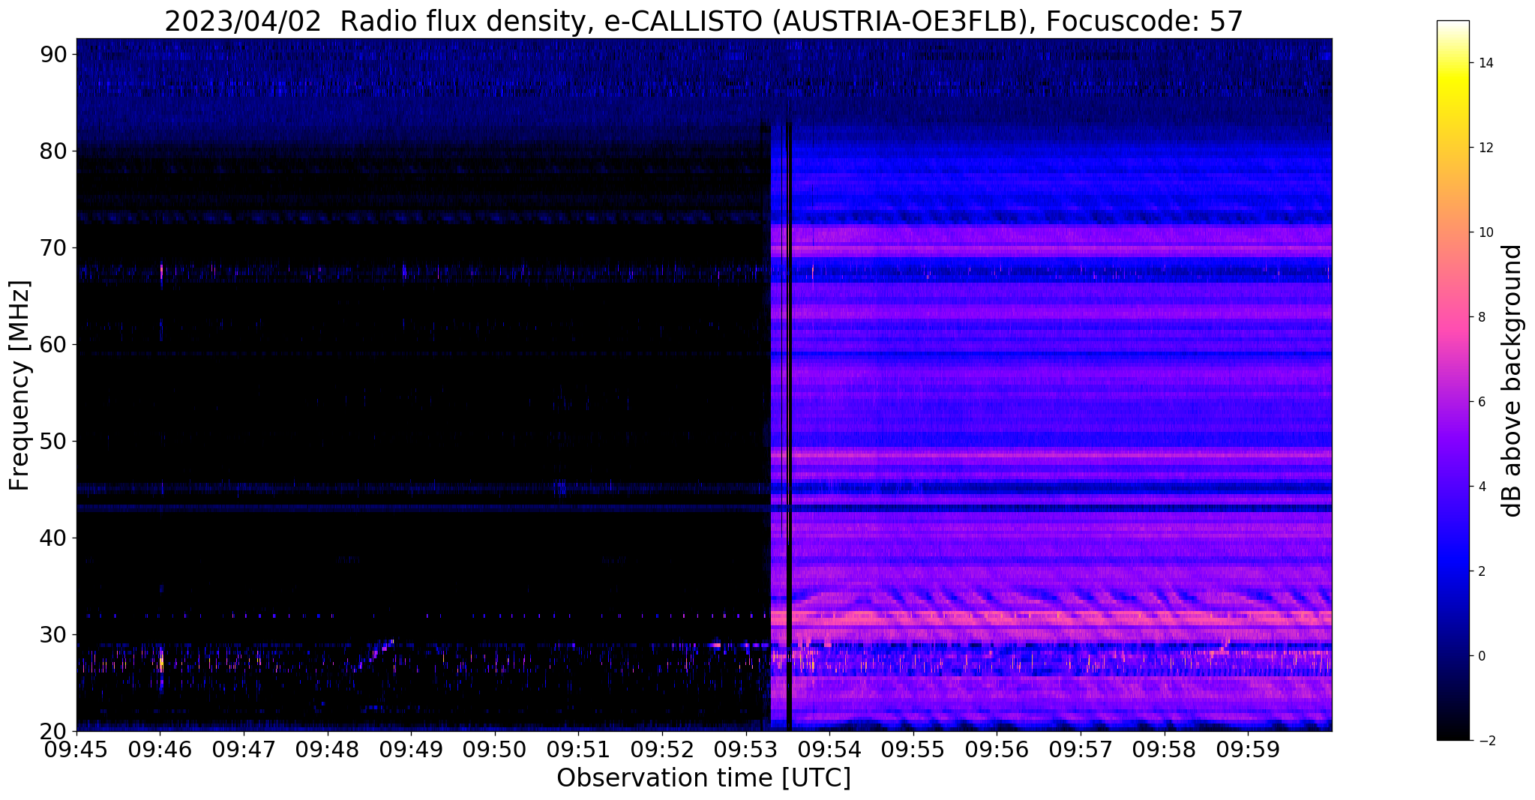1535x800 pixels.
Task: Click the 09:48 time tick label
Action: pos(328,749)
